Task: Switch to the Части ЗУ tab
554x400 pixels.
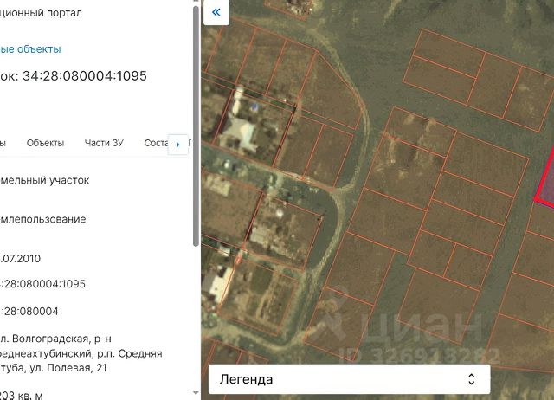Action: click(104, 143)
